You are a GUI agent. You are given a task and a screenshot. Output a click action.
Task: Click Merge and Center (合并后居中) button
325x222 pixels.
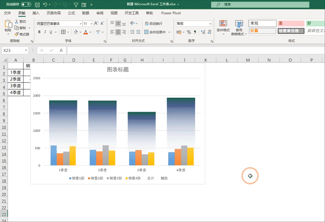[155, 32]
